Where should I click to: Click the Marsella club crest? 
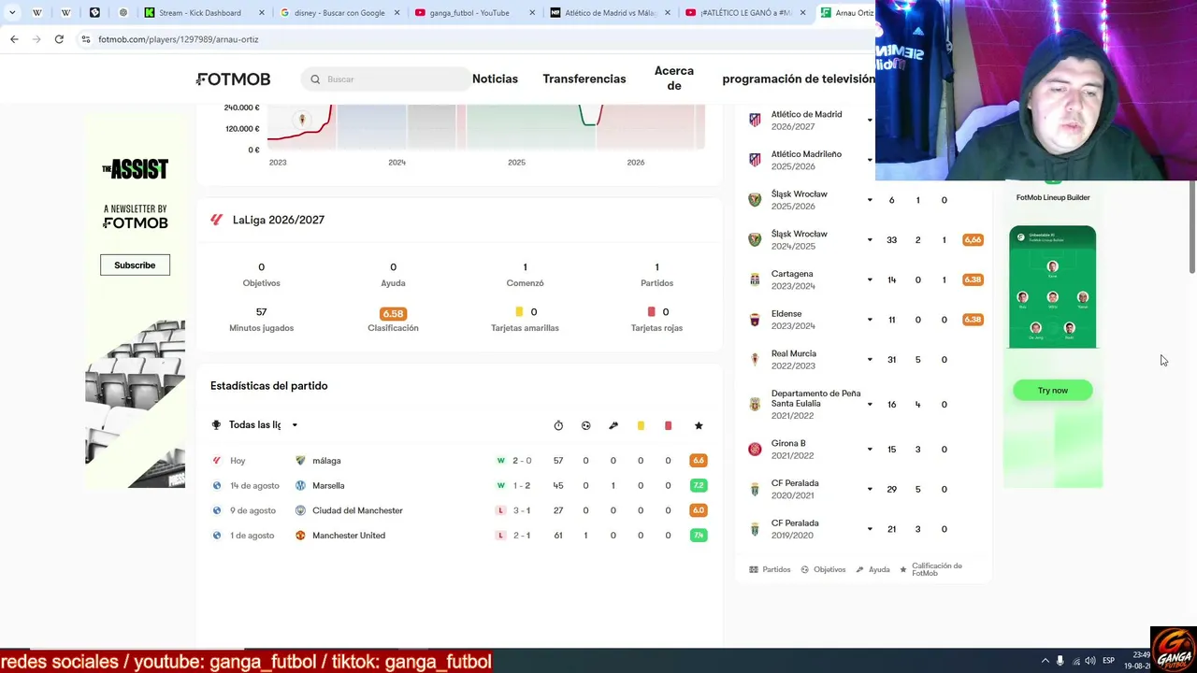point(300,486)
